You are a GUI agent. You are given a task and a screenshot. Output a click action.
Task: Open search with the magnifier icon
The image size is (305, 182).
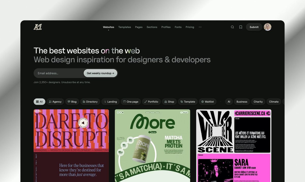coord(232,27)
